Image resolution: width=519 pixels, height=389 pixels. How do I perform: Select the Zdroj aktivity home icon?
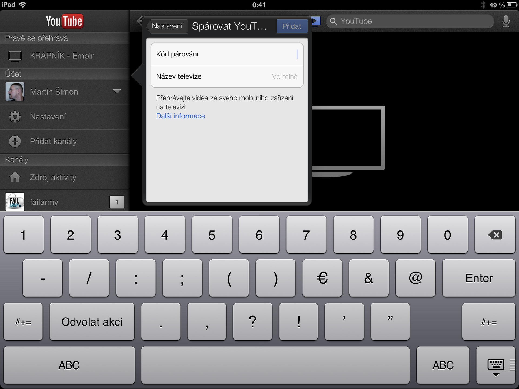pyautogui.click(x=15, y=177)
